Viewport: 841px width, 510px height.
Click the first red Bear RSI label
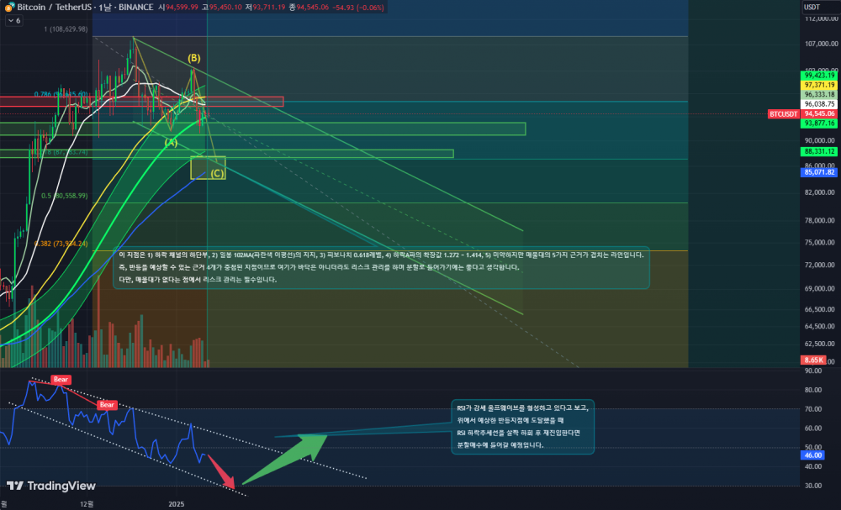click(x=61, y=379)
